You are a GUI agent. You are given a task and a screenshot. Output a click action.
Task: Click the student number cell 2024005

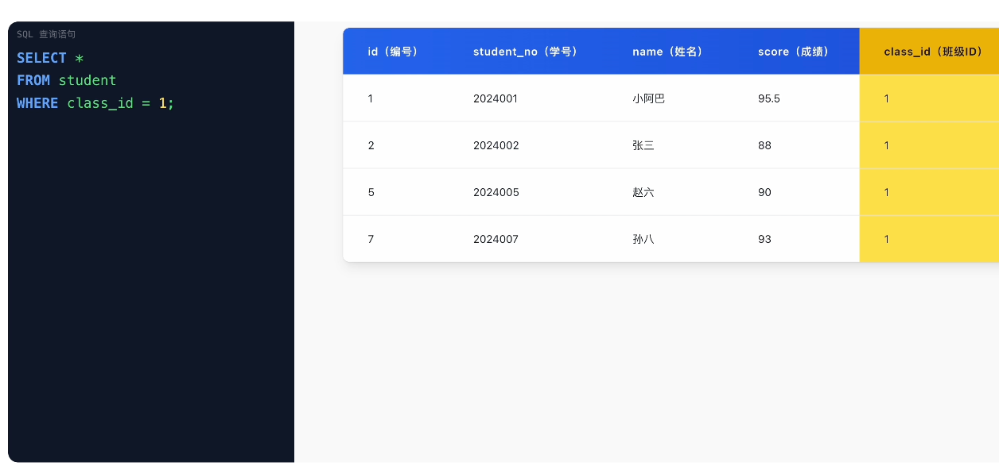[496, 192]
